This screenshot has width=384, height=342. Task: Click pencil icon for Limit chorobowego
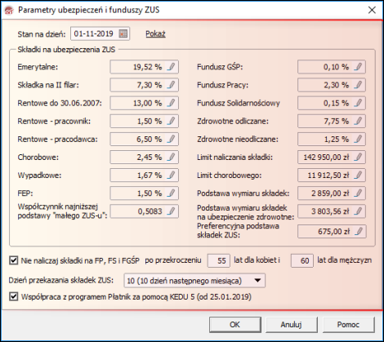[x=358, y=175]
